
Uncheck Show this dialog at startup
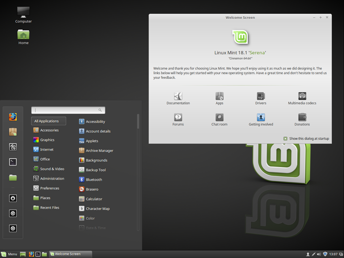pyautogui.click(x=285, y=139)
